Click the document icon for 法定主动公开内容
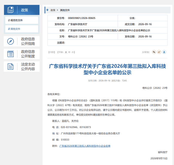Screen dimensions: 174x165 click(x=11, y=67)
